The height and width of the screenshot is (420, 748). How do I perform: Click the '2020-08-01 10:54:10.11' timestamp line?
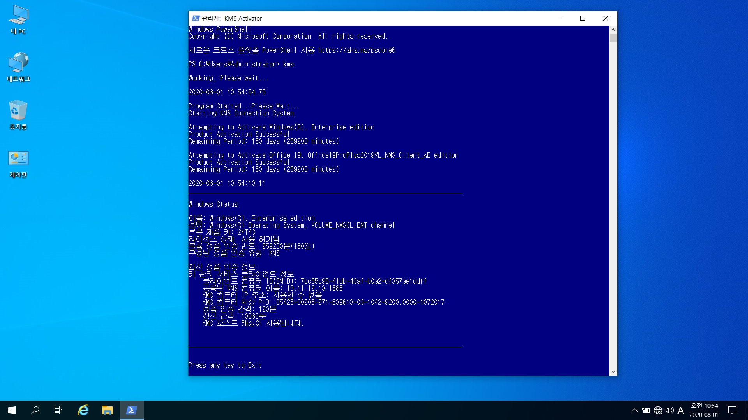(x=227, y=183)
